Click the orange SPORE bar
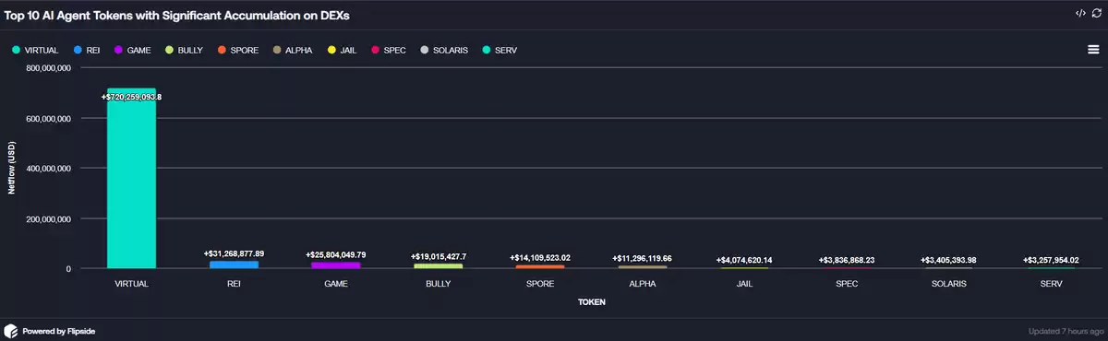 point(540,267)
